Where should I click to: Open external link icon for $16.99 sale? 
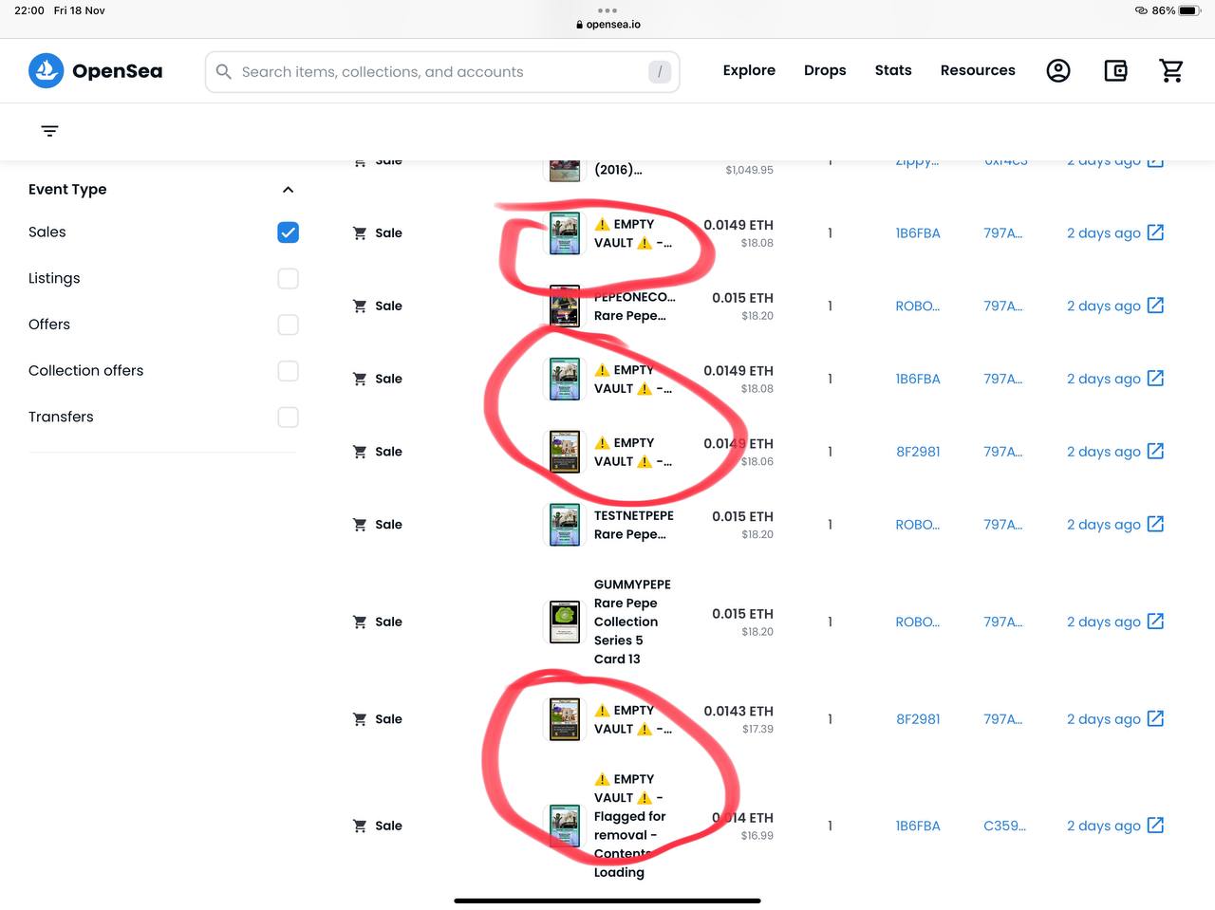click(x=1155, y=826)
